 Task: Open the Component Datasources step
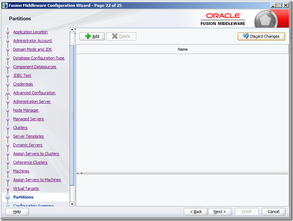pos(35,67)
